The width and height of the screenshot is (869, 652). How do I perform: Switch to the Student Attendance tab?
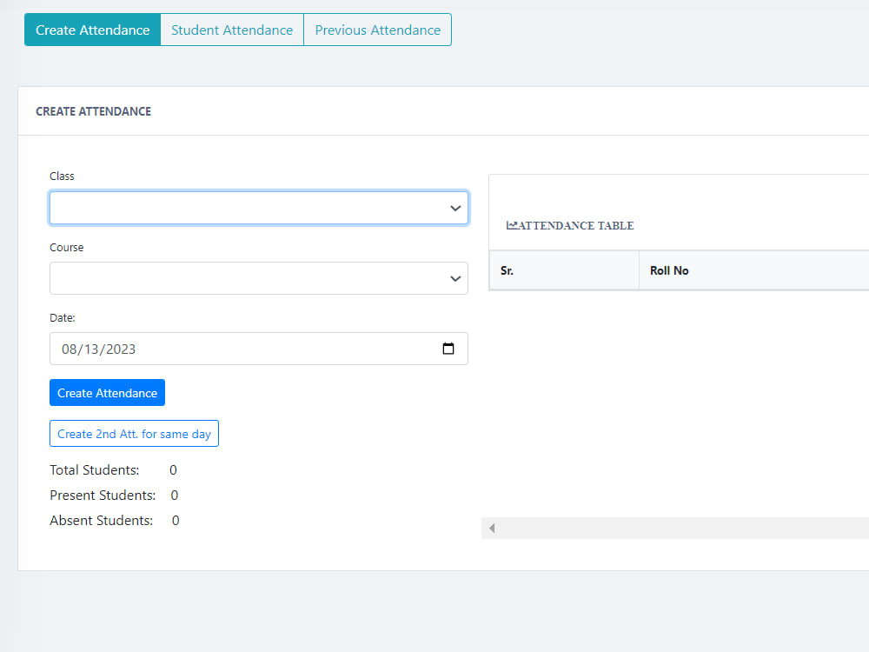[x=231, y=30]
